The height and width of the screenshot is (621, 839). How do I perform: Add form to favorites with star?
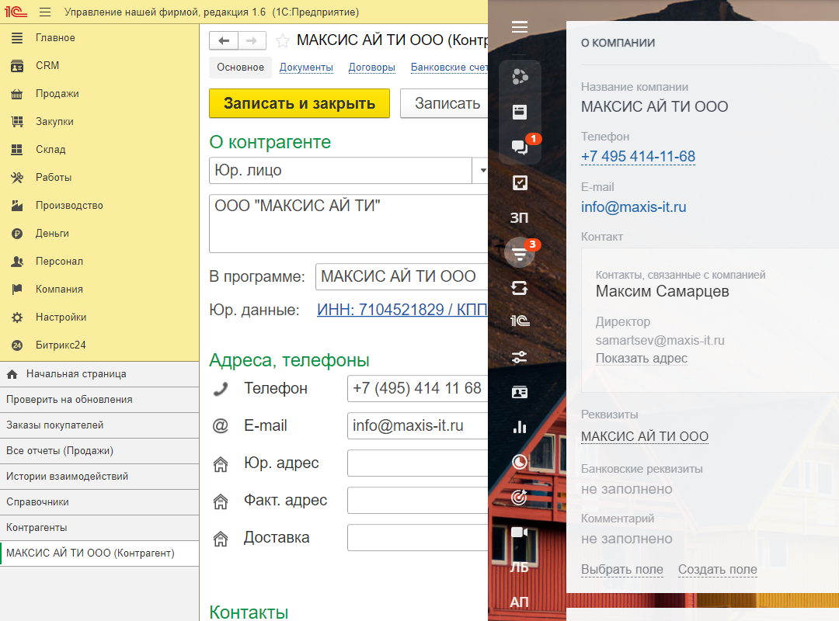[x=283, y=40]
